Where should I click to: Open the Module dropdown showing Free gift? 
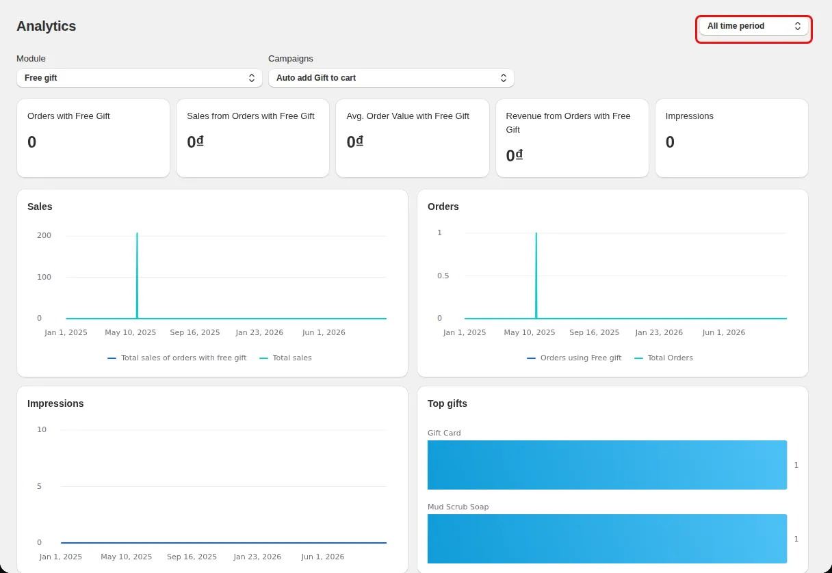pos(140,78)
